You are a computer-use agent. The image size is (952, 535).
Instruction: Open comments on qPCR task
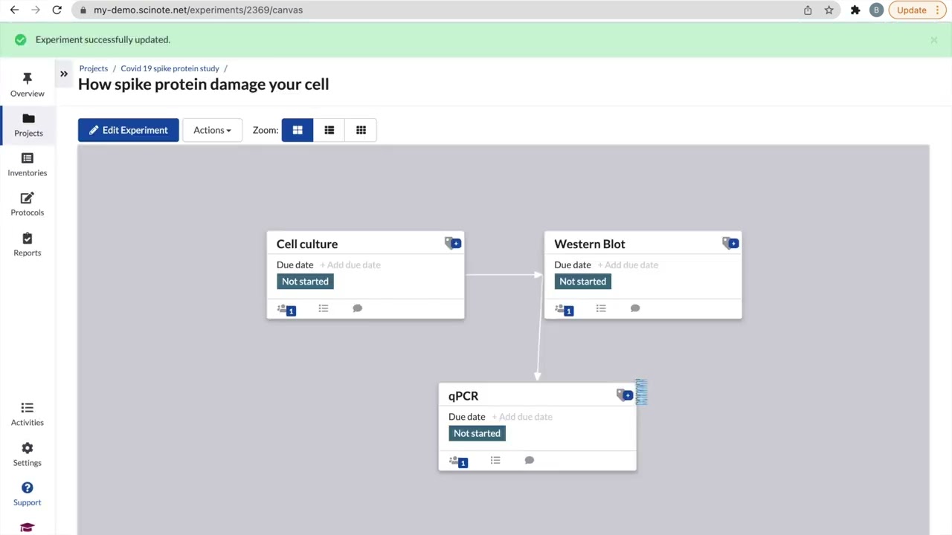pyautogui.click(x=530, y=461)
